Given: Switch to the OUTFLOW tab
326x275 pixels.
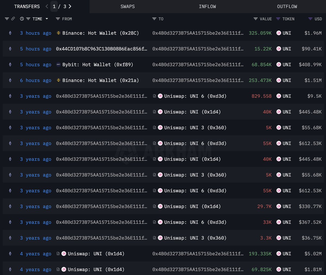Looking at the screenshot, I should click(287, 7).
